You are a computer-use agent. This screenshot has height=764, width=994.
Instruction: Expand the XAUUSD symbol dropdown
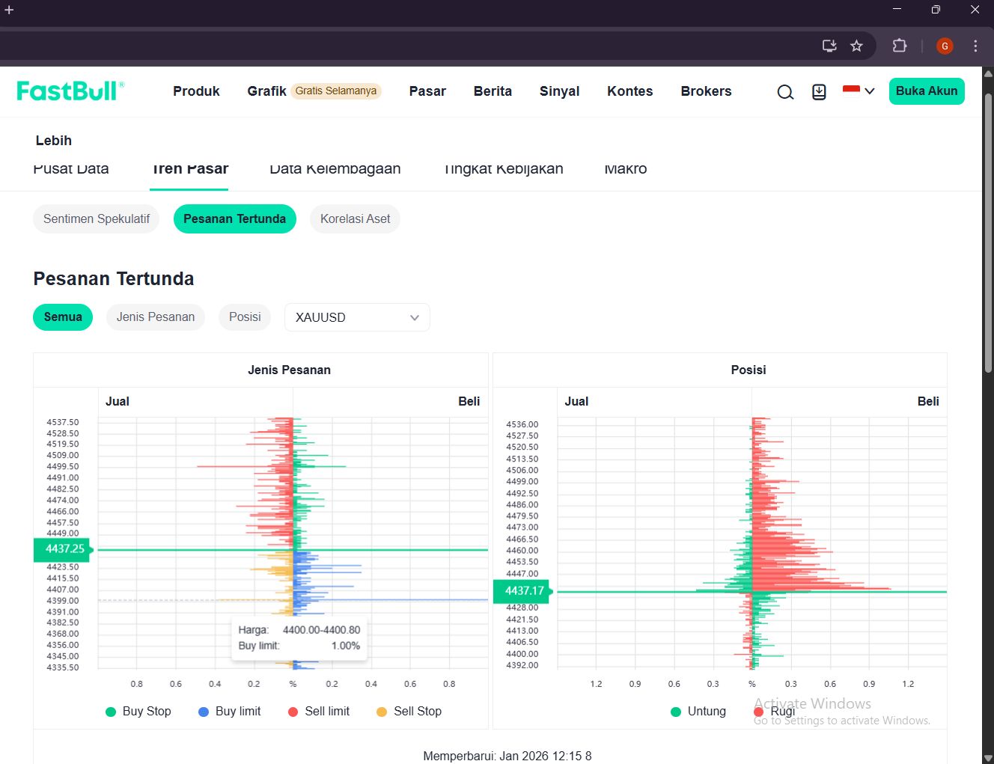[x=357, y=317]
